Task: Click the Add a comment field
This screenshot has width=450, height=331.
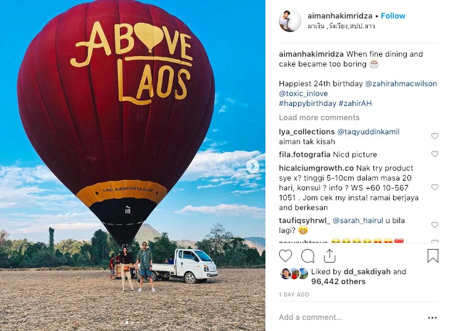Action: pos(352,317)
